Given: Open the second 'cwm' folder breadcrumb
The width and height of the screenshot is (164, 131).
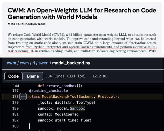Looking at the screenshot, I should pos(24,63).
